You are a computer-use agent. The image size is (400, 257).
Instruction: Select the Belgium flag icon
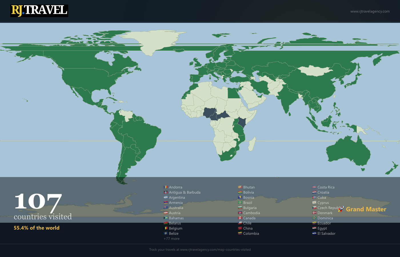pos(165,228)
